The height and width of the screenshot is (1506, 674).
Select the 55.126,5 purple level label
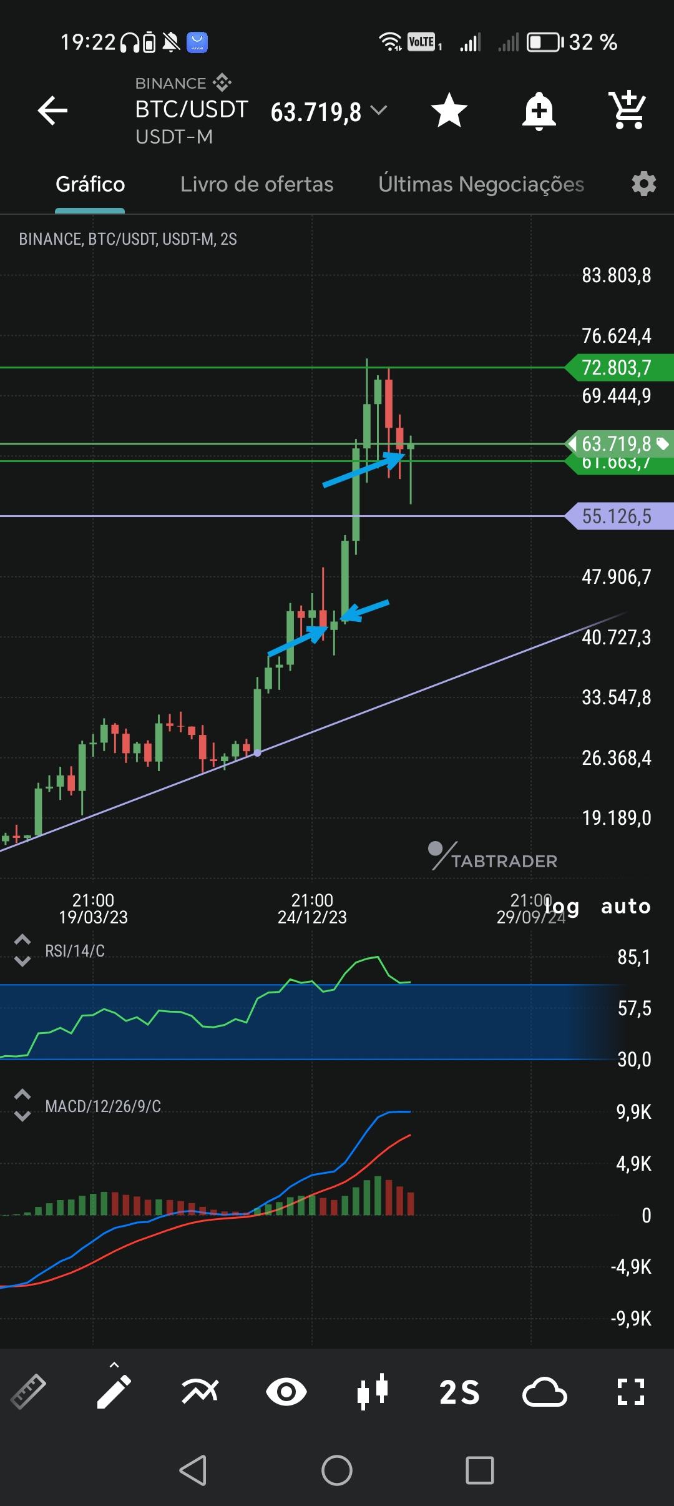coord(619,516)
